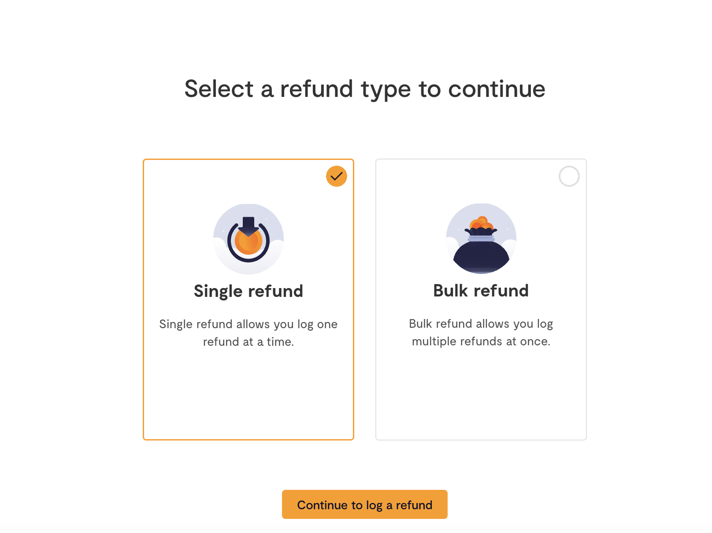Screen dimensions: 712x533
Task: Click the tied neck band of the money bag
Action: pos(481,238)
